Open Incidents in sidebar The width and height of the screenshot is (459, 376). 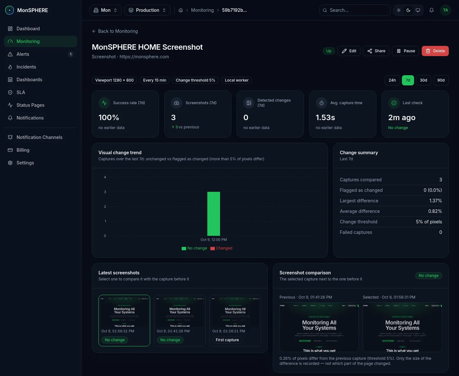click(40, 67)
